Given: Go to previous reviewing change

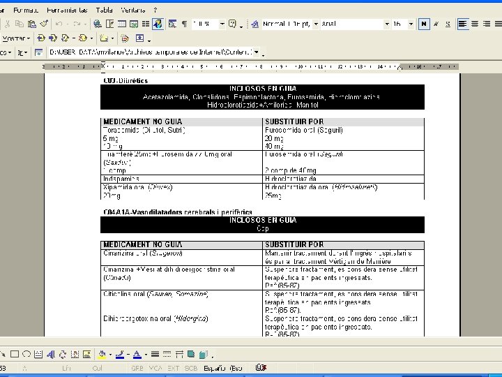Looking at the screenshot, I should 40,38.
